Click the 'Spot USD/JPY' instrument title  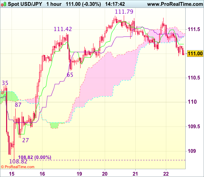tap(25, 4)
